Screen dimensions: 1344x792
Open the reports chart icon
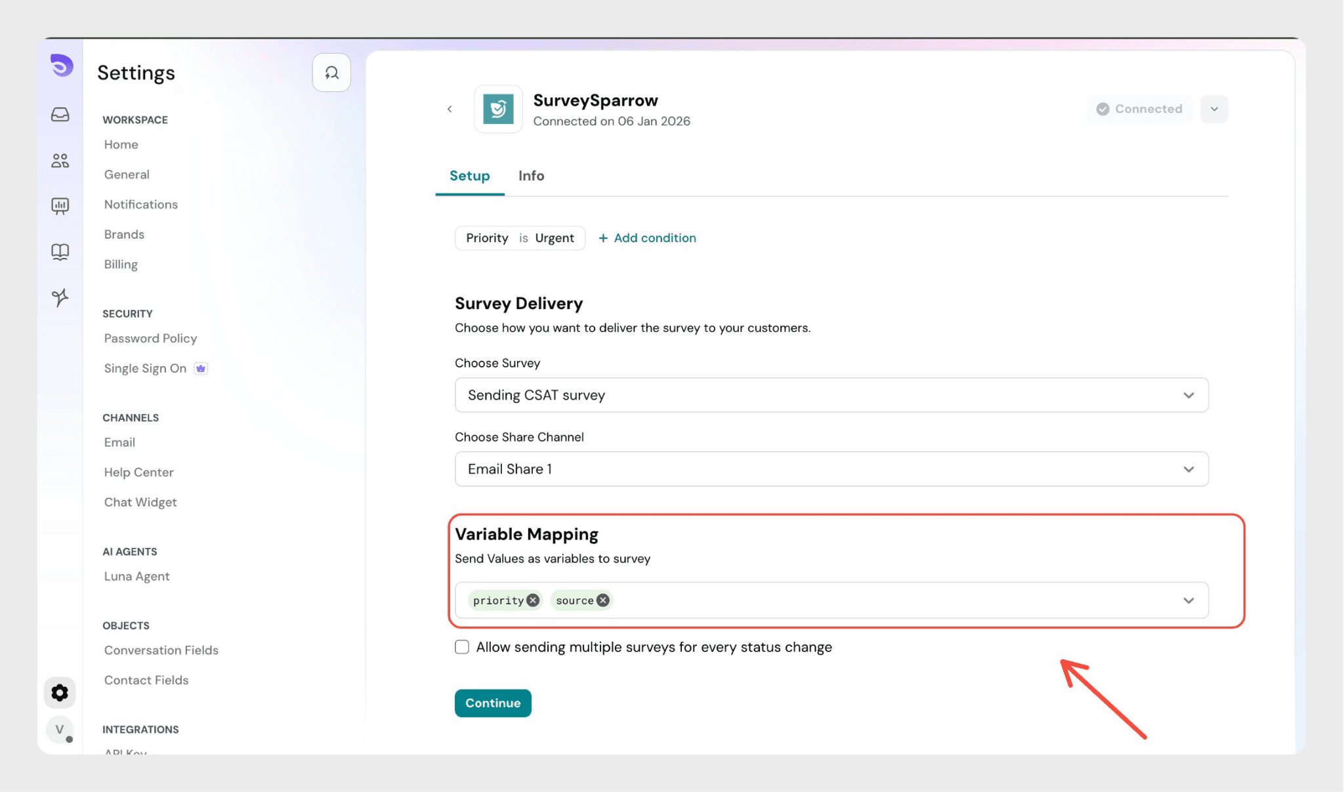click(x=60, y=206)
